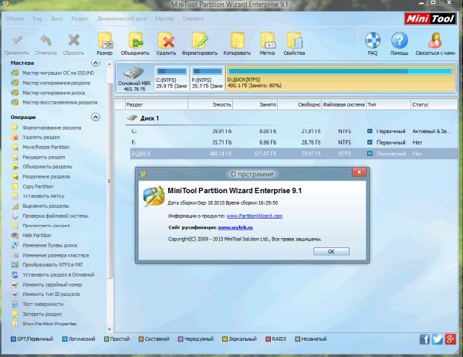This screenshot has width=463, height=357.
Task: Choose Форматирование раздела operation
Action: (x=52, y=127)
